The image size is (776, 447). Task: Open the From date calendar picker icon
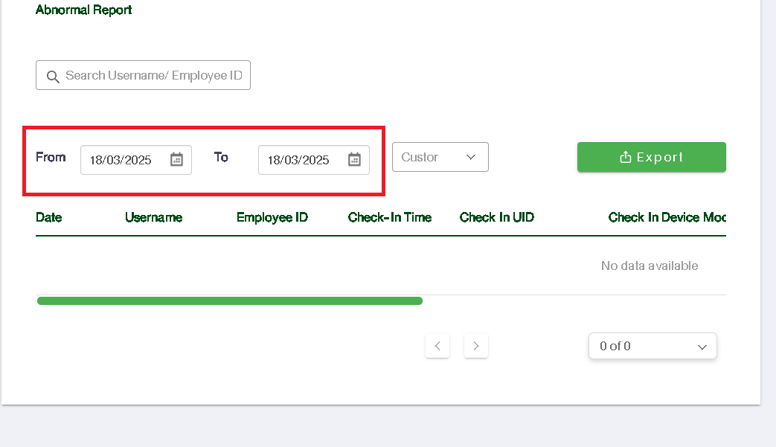(176, 159)
